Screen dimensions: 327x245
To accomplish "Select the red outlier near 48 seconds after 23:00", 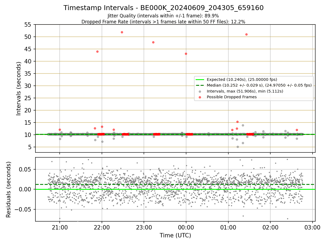I will (153, 42).
